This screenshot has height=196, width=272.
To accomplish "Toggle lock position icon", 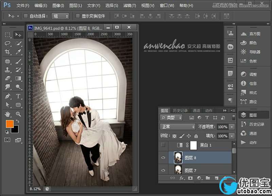I will [189, 136].
